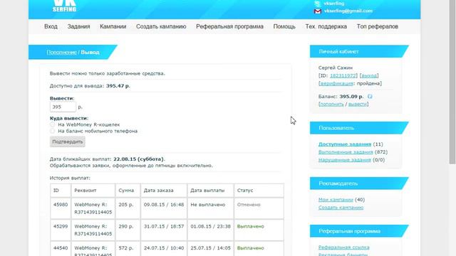
Task: Open the Задания menu item
Action: pyautogui.click(x=78, y=26)
